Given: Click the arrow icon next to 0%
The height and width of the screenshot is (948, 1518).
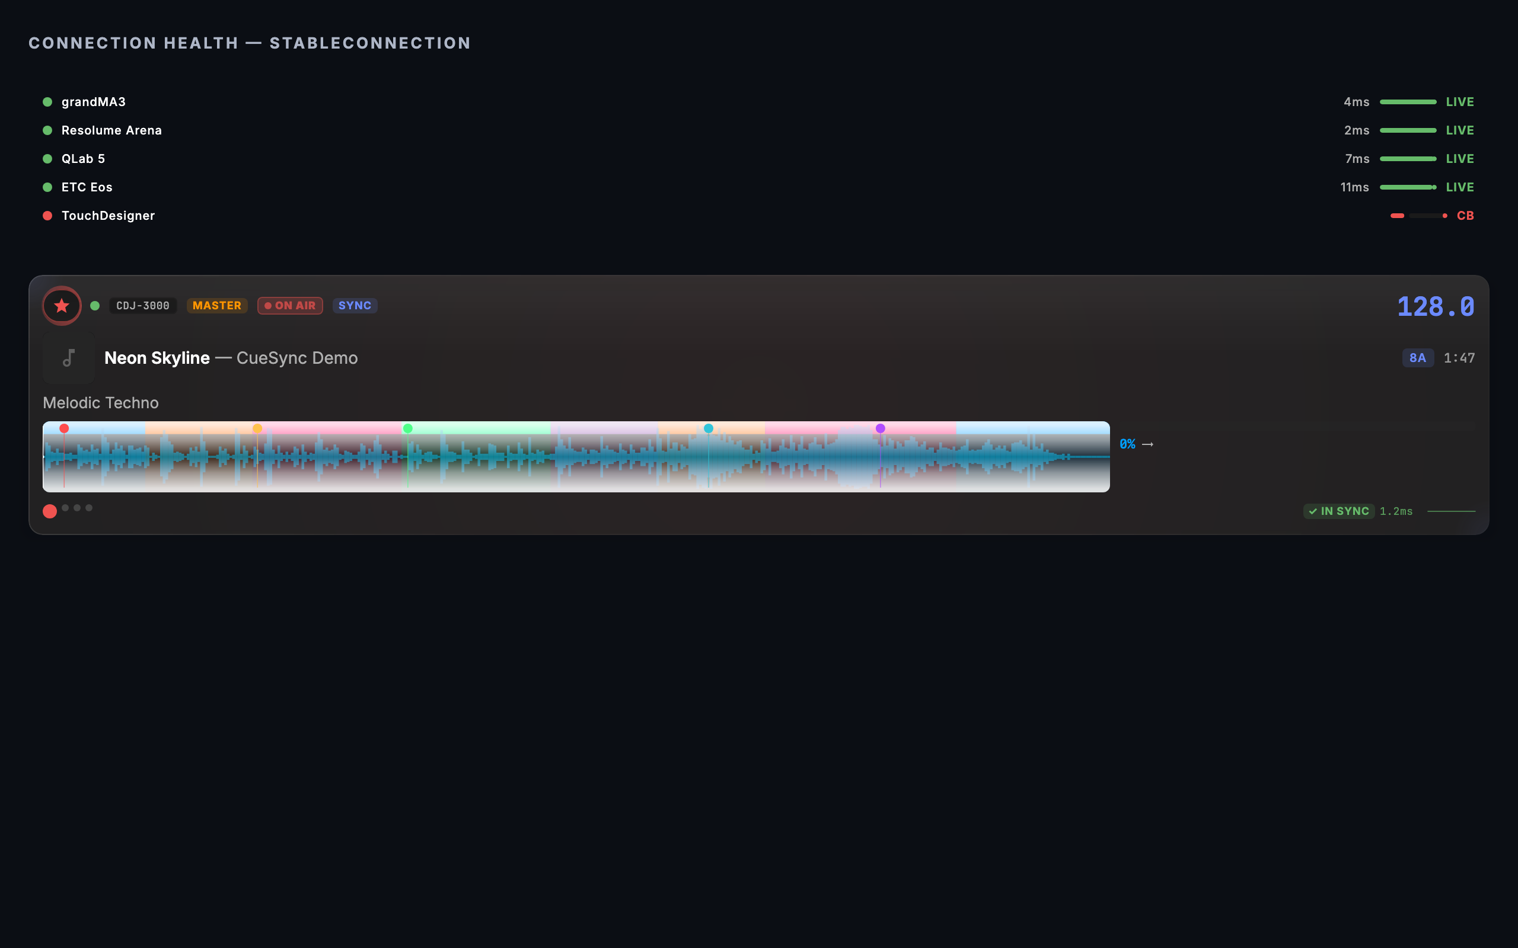Looking at the screenshot, I should click(1148, 444).
